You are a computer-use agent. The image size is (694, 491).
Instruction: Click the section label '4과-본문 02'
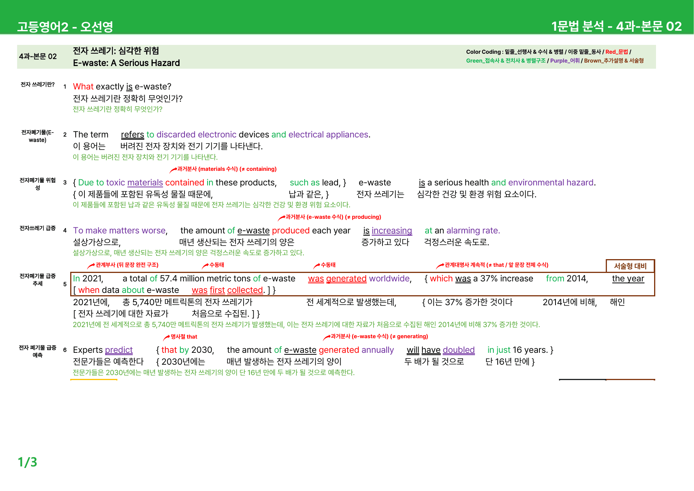coord(38,56)
